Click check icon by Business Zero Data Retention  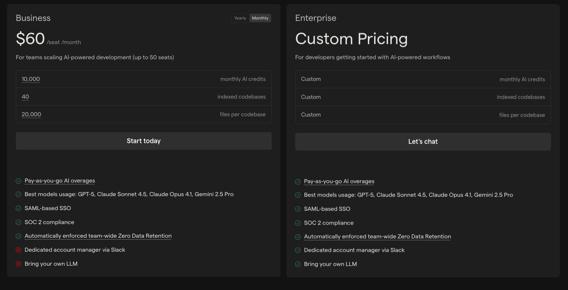18,236
